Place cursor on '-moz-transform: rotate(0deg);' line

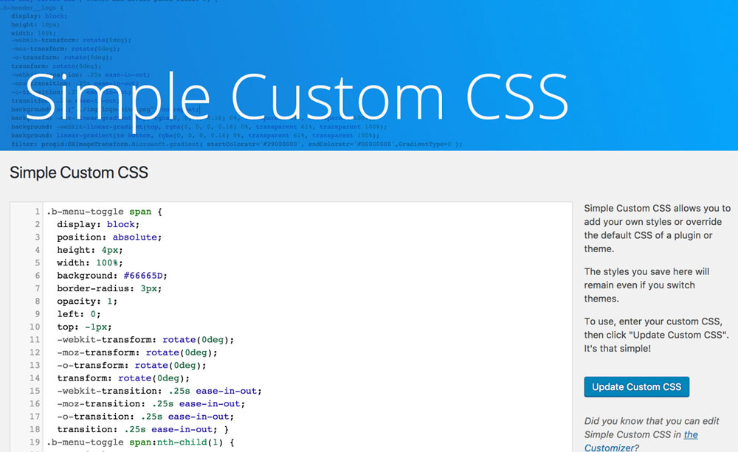pos(137,352)
